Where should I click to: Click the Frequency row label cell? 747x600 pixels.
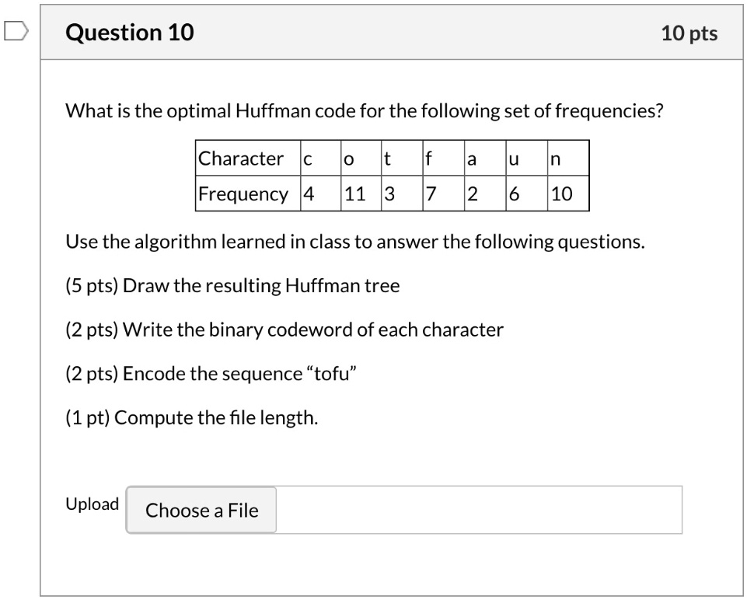click(x=248, y=194)
